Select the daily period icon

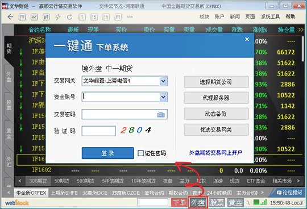click(x=118, y=17)
